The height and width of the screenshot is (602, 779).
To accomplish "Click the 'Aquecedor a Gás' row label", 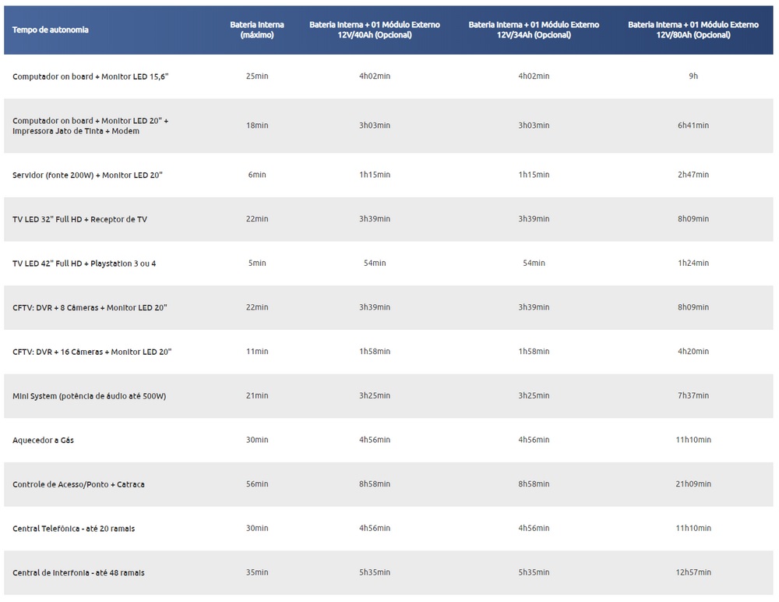I will point(43,441).
